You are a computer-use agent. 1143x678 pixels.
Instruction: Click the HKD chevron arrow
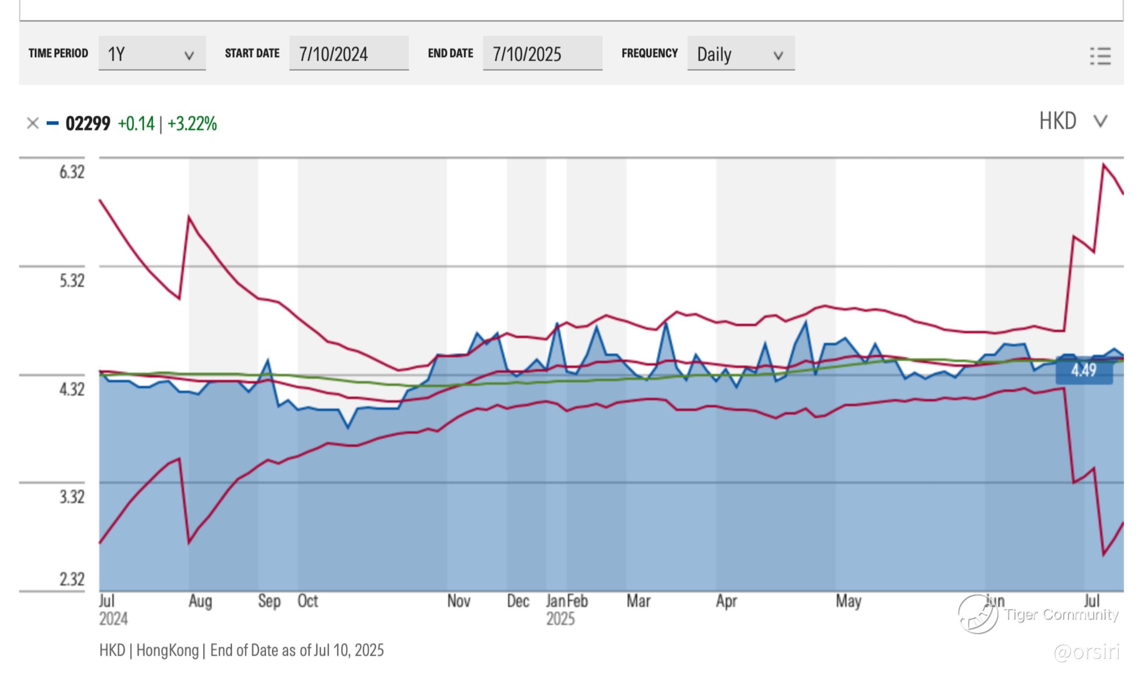1100,122
